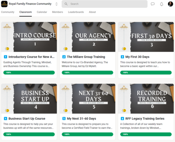Open the Next 31-60 Days thumbnail image
The height and width of the screenshot is (142, 175).
[x=87, y=99]
